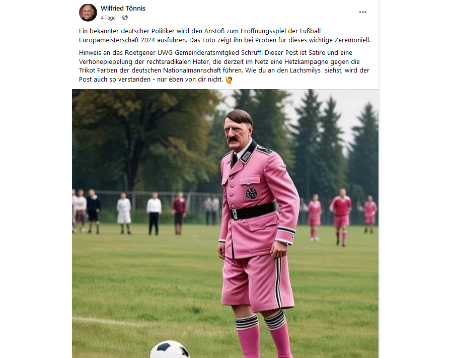Click the word "Europameisterschaft" in the post
Image resolution: width=452 pixels, height=358 pixels.
(x=108, y=40)
